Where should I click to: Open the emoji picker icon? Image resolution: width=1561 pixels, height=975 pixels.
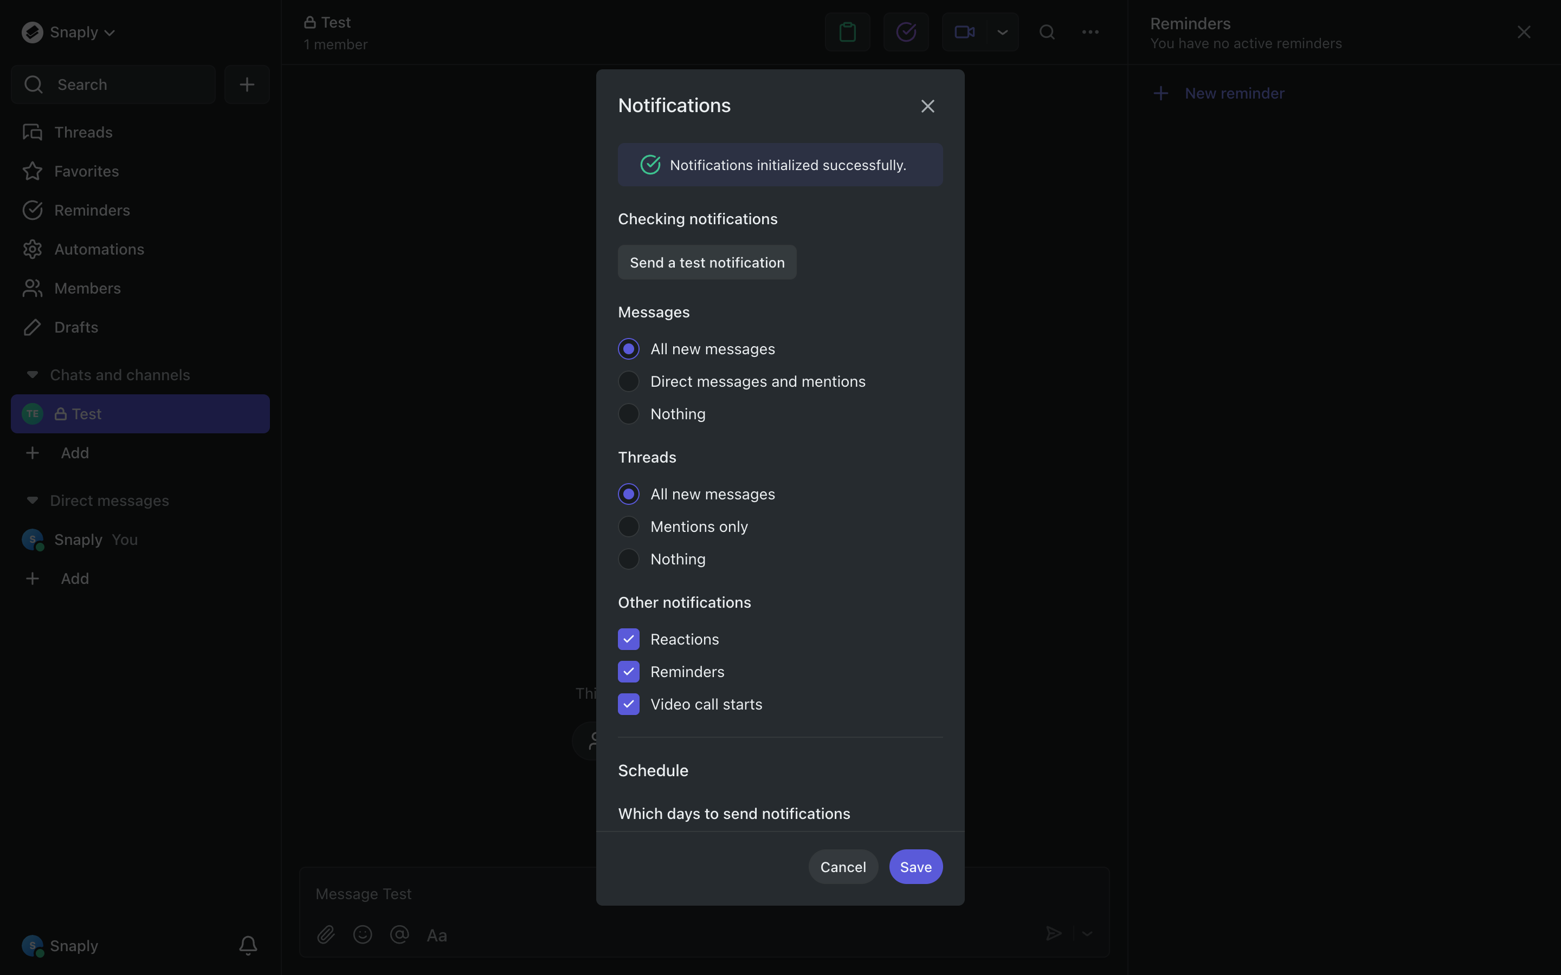point(363,934)
